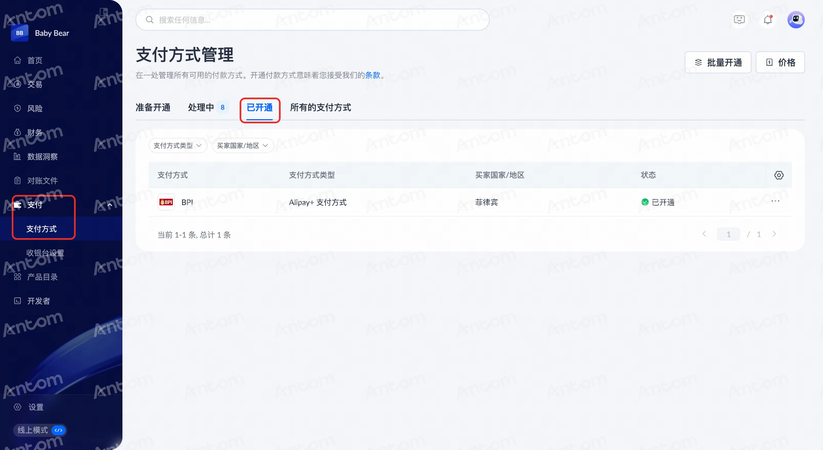This screenshot has height=450, width=823.
Task: Switch to the 已开通 tab
Action: click(260, 108)
